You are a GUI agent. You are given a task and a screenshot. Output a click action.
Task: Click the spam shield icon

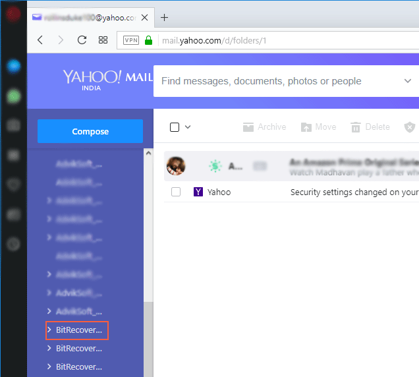tap(409, 127)
